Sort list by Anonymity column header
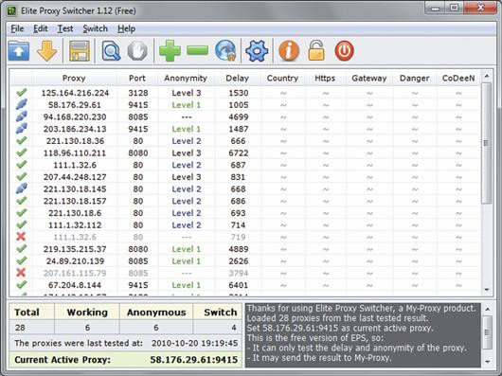Screen dimensions: 502x376 click(x=186, y=78)
